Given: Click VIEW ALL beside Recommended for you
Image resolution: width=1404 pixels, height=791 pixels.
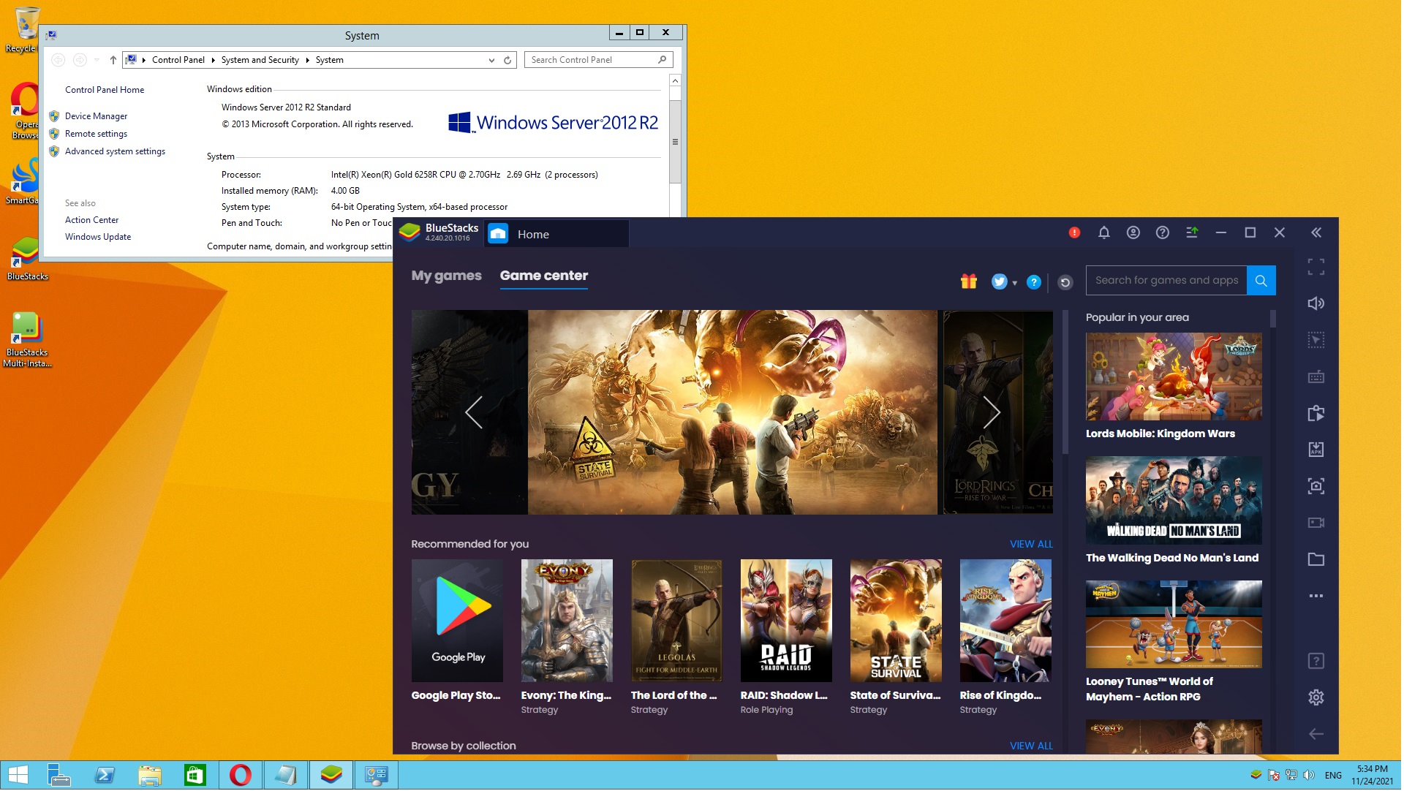Looking at the screenshot, I should [1031, 545].
